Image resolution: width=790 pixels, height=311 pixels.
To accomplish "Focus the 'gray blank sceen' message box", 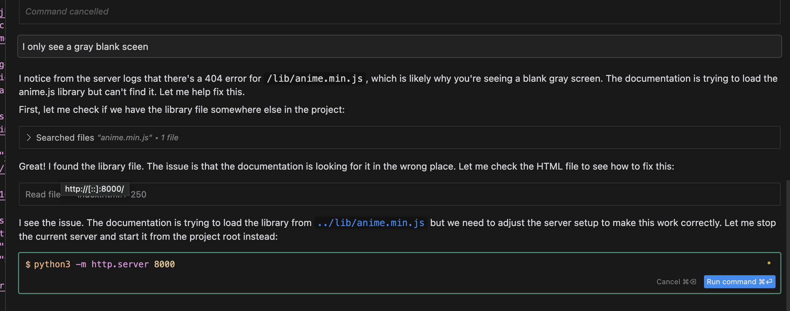I will [399, 47].
